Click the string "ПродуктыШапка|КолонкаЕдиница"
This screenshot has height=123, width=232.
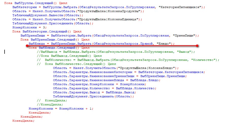coord(108,19)
